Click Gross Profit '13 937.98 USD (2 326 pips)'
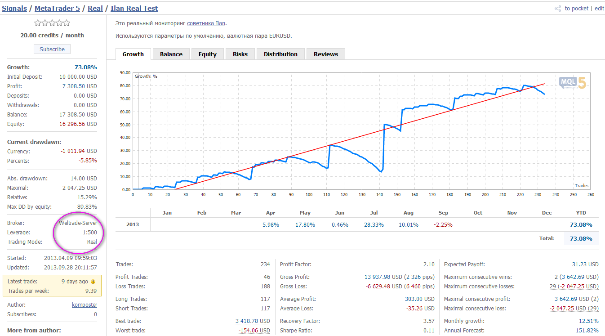 click(x=400, y=277)
